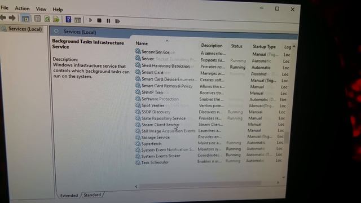Image resolution: width=361 pixels, height=203 pixels.
Task: Select the State Repository Service icon
Action: coord(138,118)
